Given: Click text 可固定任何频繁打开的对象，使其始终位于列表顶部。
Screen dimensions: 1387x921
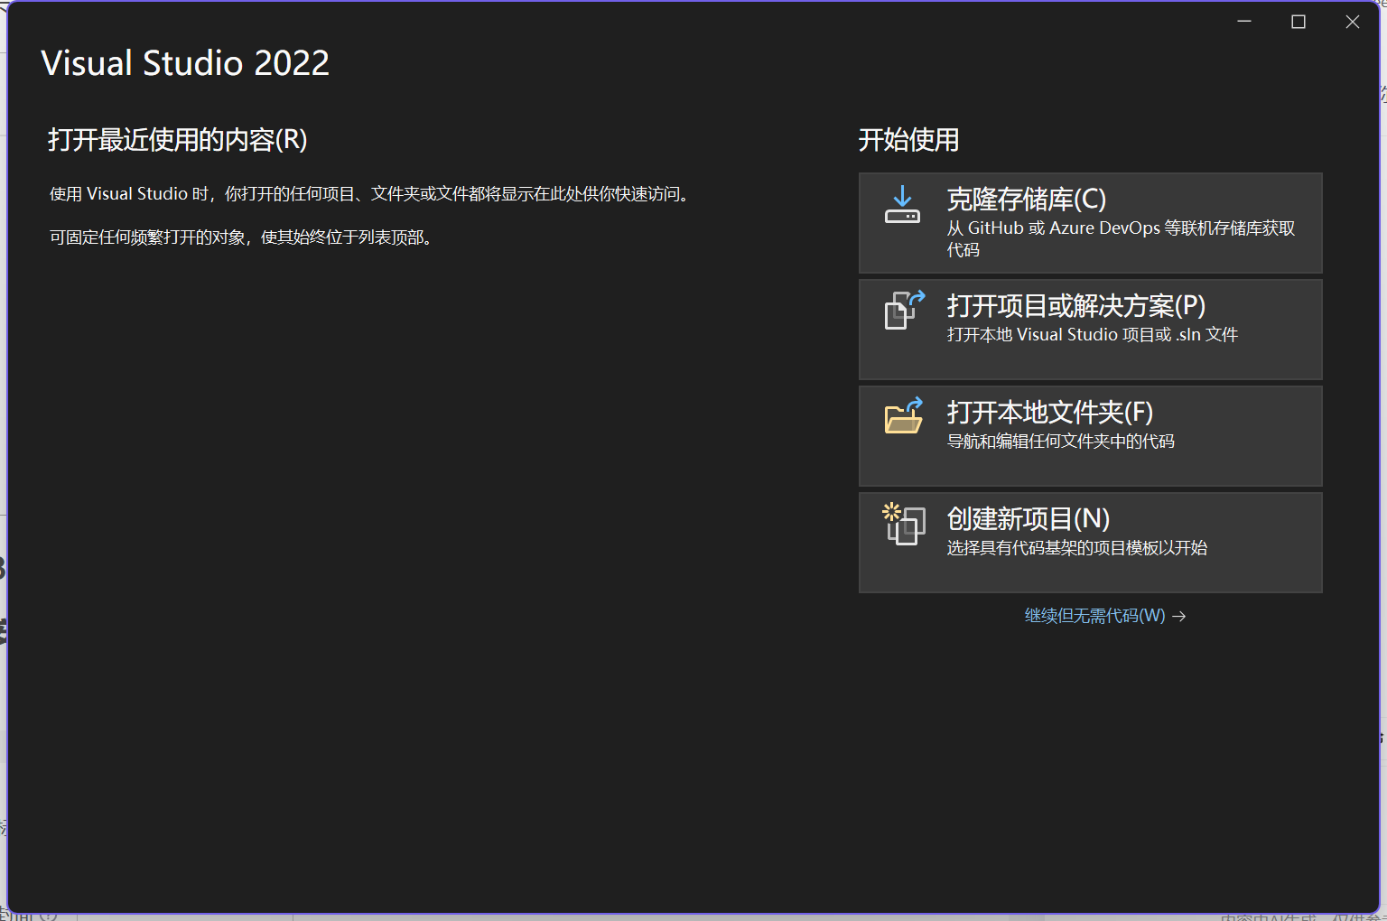Looking at the screenshot, I should 244,237.
